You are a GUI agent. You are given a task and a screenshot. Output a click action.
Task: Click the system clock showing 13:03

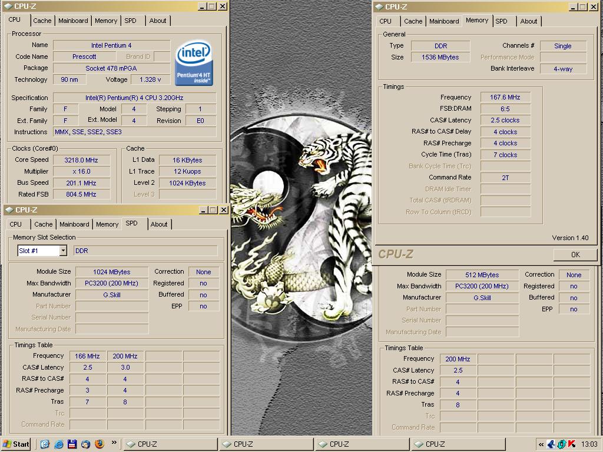[x=589, y=444]
